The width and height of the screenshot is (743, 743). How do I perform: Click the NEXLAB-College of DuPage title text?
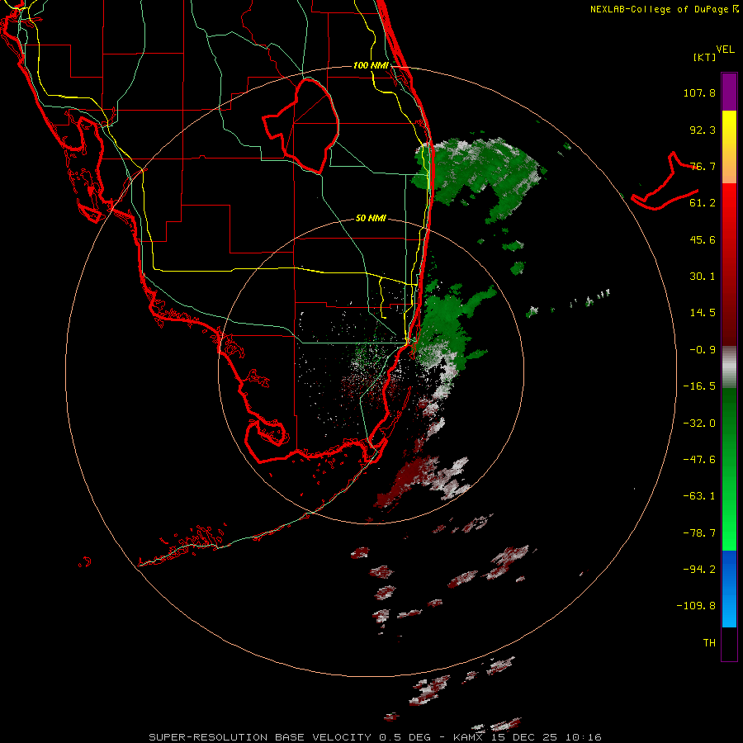pyautogui.click(x=665, y=9)
